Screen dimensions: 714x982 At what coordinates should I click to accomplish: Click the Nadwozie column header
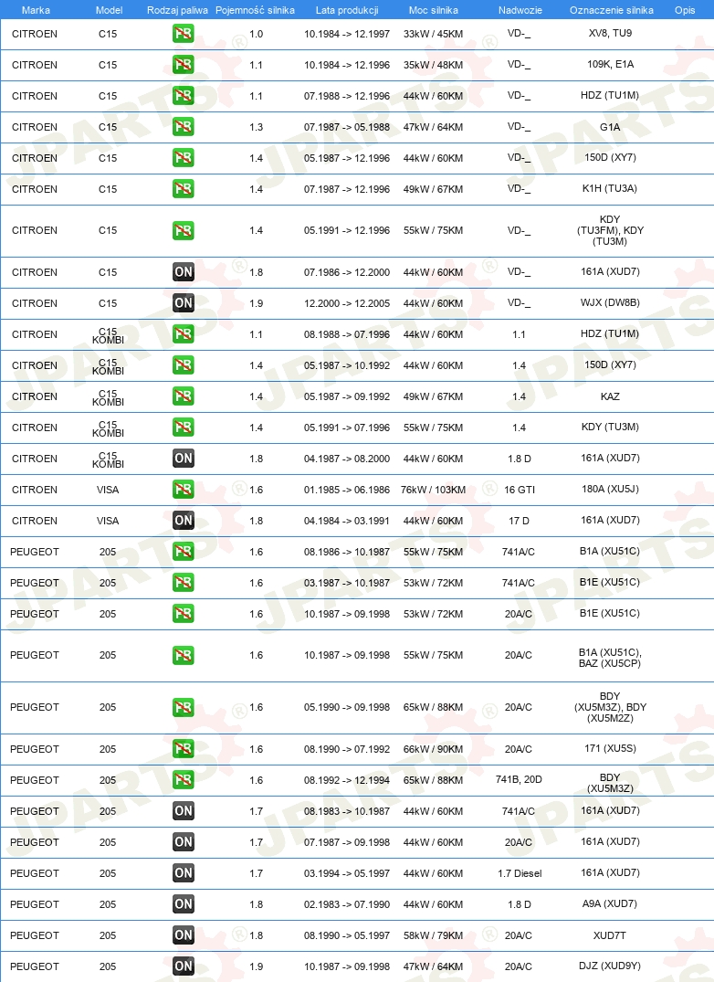(x=520, y=10)
